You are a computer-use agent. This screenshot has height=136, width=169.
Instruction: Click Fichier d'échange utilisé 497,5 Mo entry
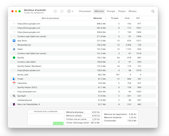(x=83, y=123)
